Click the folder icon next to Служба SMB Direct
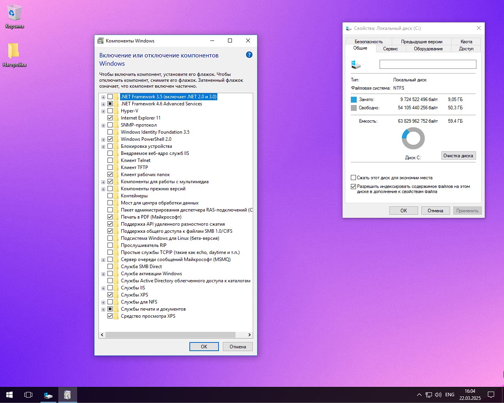The width and height of the screenshot is (504, 403). 116,267
